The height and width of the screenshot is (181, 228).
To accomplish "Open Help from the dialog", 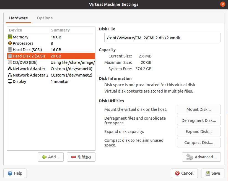I will 15,173.
